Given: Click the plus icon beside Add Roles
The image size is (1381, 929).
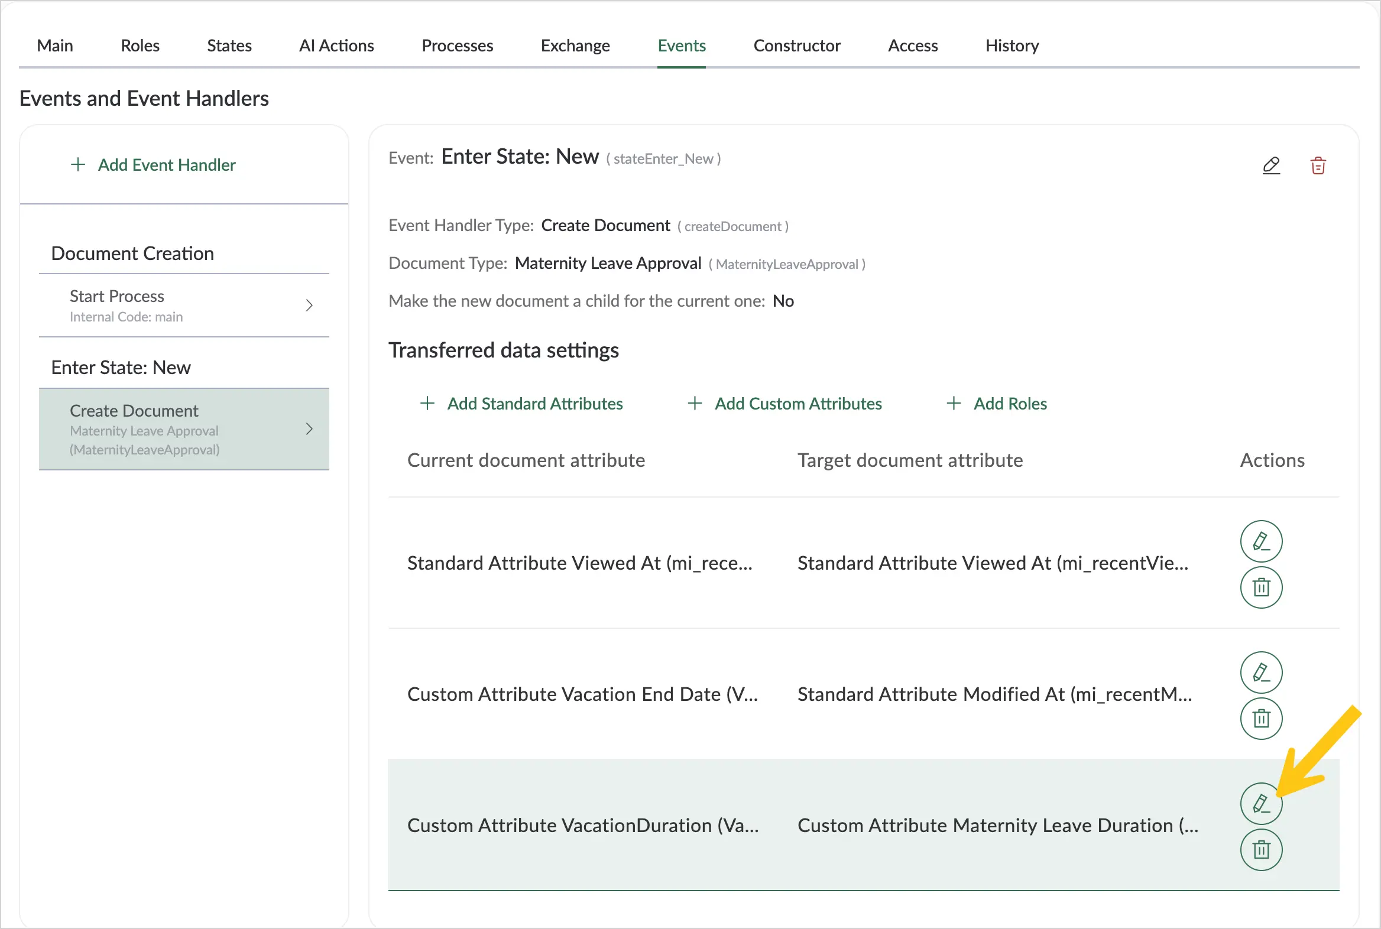Looking at the screenshot, I should point(954,404).
